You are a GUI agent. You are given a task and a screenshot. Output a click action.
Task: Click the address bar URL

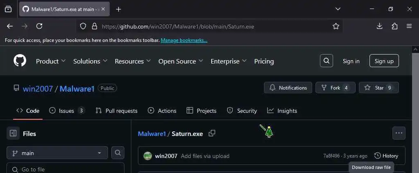(x=178, y=26)
